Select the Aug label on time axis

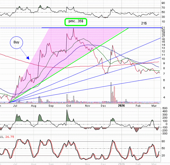[x=34, y=105]
